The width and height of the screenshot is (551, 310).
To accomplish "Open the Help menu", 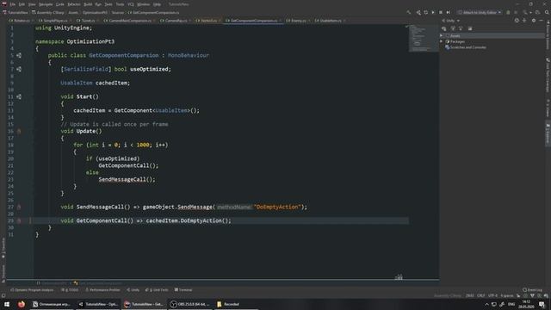I will point(157,4).
